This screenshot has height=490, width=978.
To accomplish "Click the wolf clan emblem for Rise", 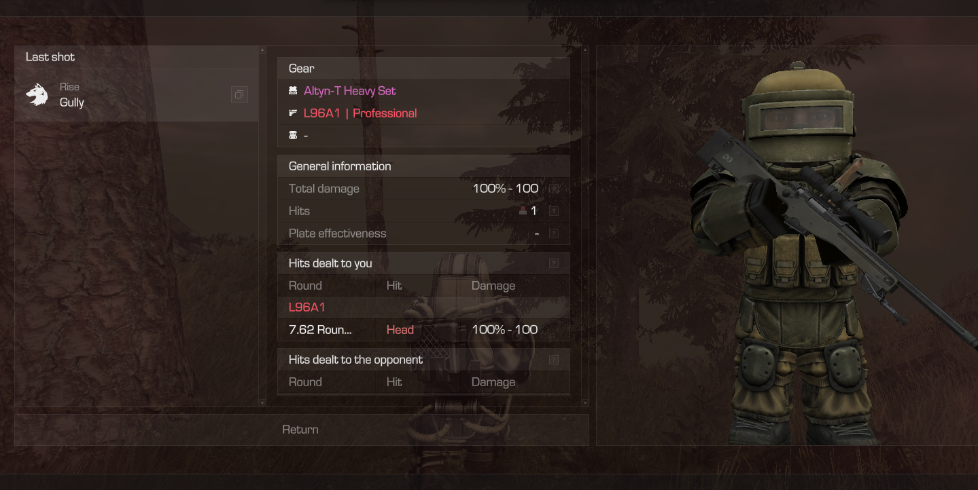I will [x=37, y=95].
